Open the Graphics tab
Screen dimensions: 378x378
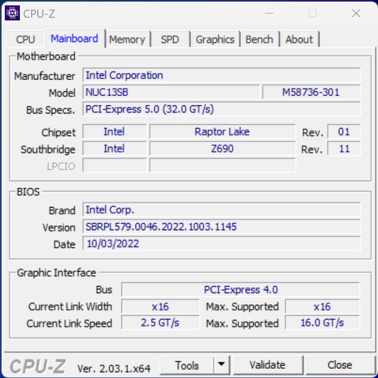click(x=215, y=39)
